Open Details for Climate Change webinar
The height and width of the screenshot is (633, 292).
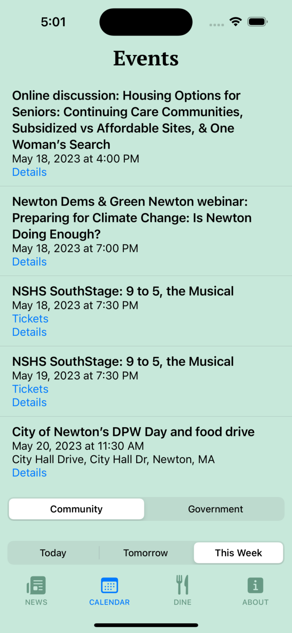click(30, 262)
